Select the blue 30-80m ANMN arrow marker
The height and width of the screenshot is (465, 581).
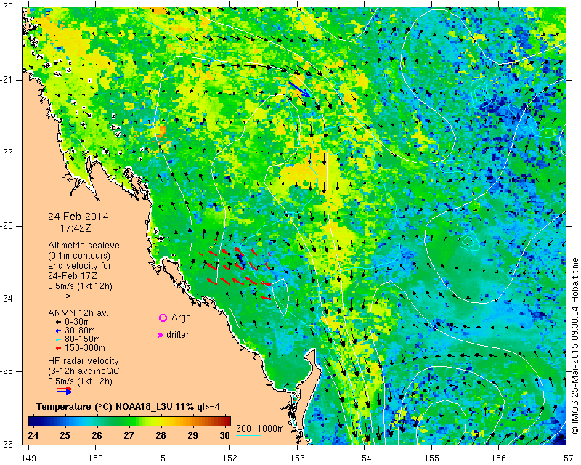pyautogui.click(x=58, y=331)
